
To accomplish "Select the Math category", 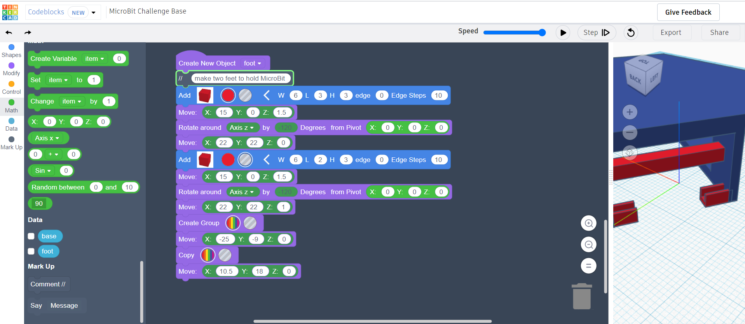I will click(x=11, y=106).
